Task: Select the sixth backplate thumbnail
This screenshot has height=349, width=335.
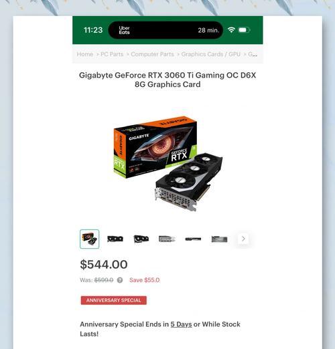Action: (x=219, y=239)
